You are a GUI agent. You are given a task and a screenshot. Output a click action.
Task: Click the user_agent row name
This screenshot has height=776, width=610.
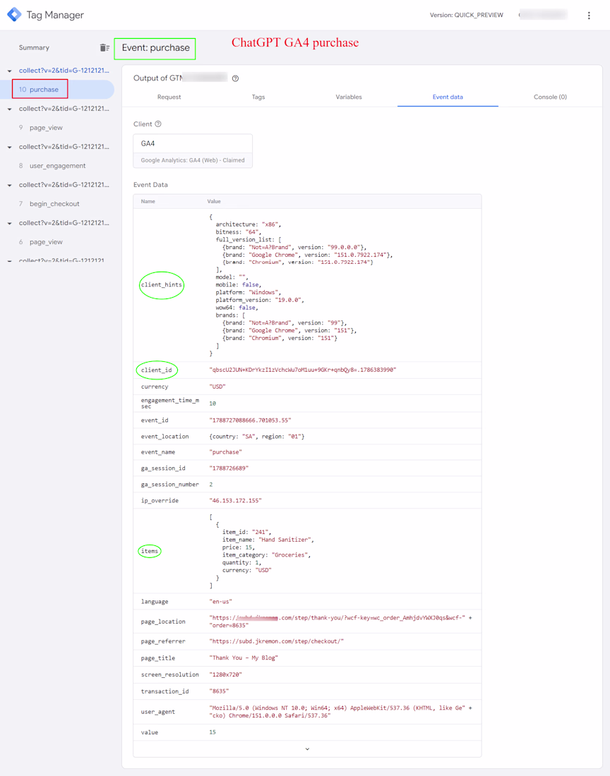tap(158, 712)
